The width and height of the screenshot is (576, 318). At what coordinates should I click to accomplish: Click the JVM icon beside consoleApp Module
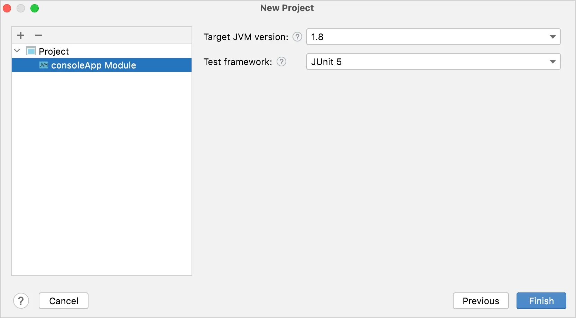44,65
